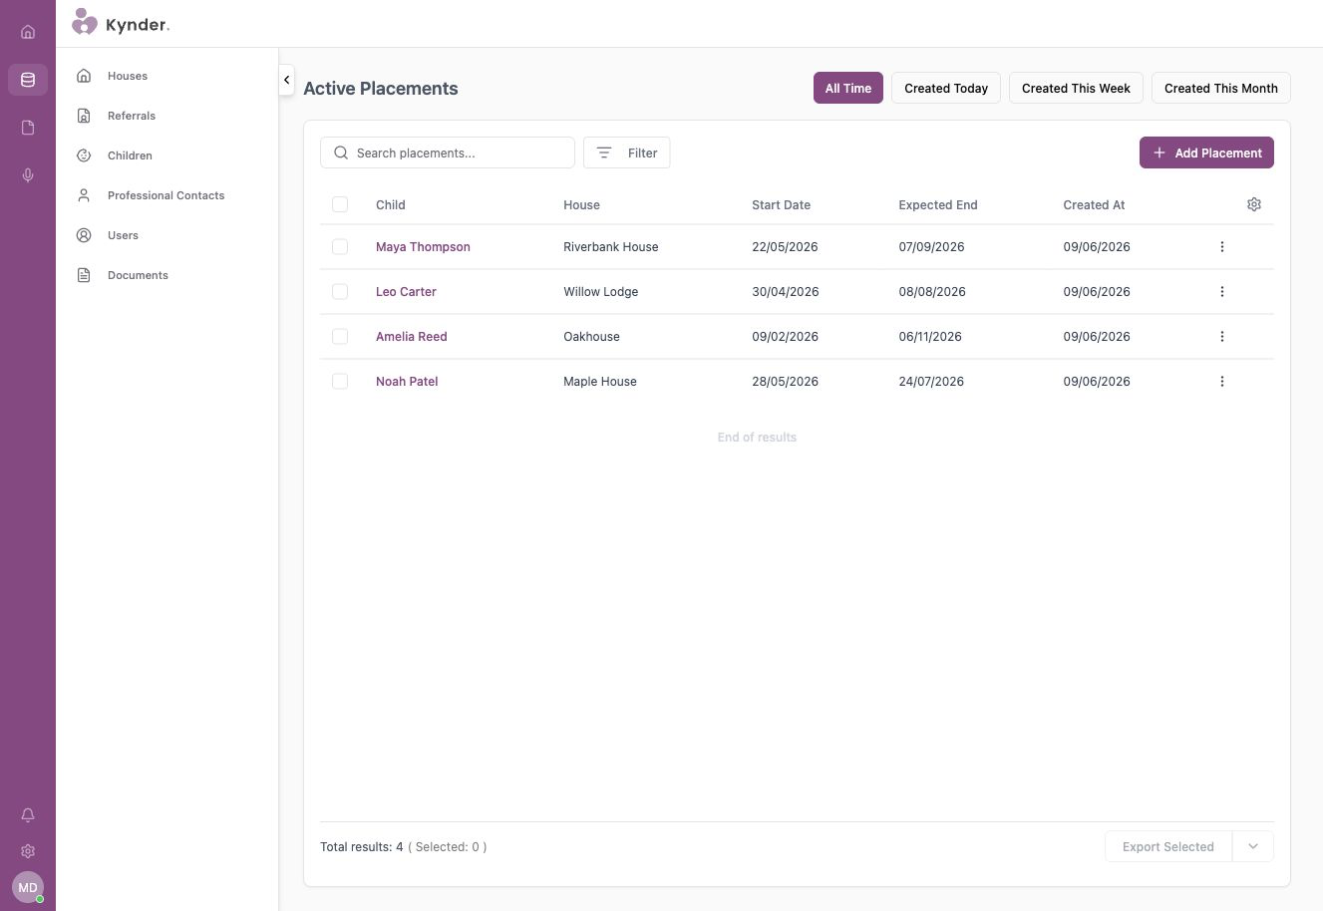Image resolution: width=1323 pixels, height=911 pixels.
Task: Expand the Export Selected dropdown arrow
Action: tap(1253, 846)
